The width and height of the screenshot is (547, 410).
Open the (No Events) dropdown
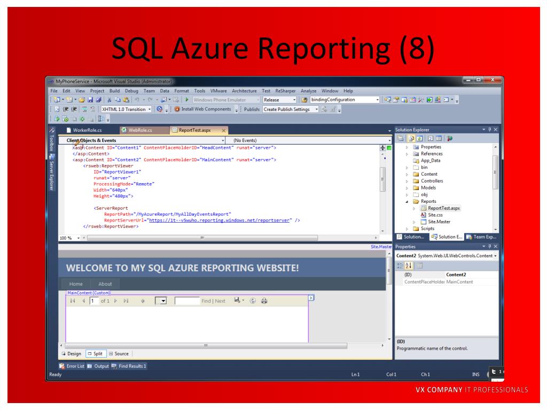[x=389, y=140]
